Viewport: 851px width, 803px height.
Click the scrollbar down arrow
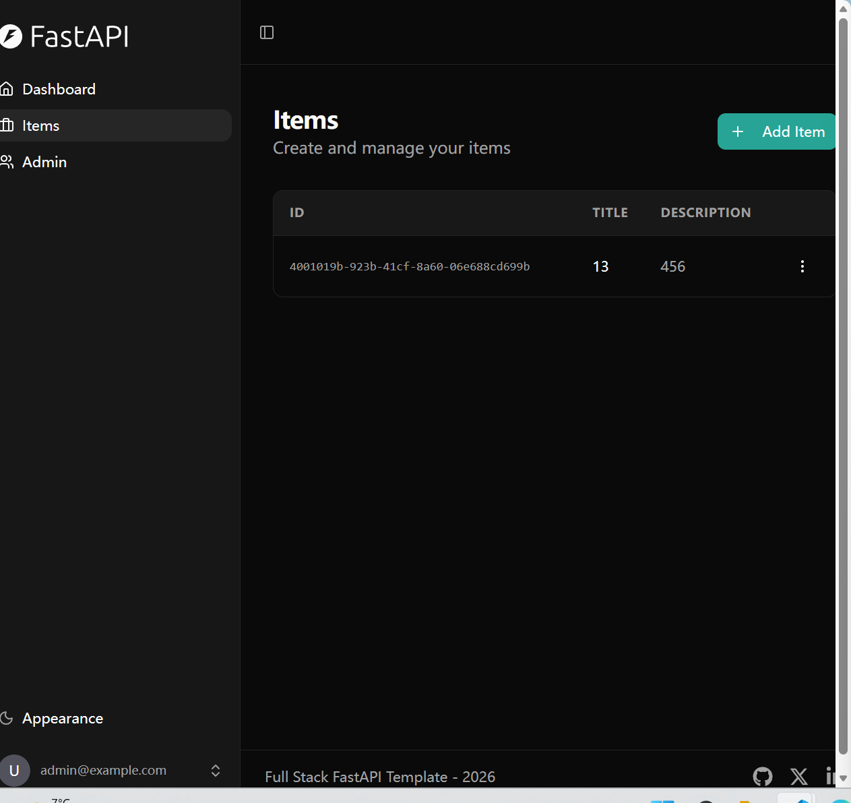[x=843, y=778]
